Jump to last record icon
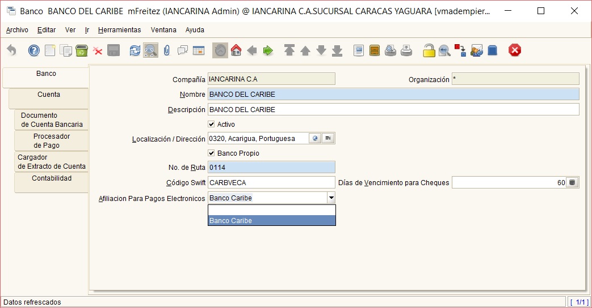 (x=337, y=50)
